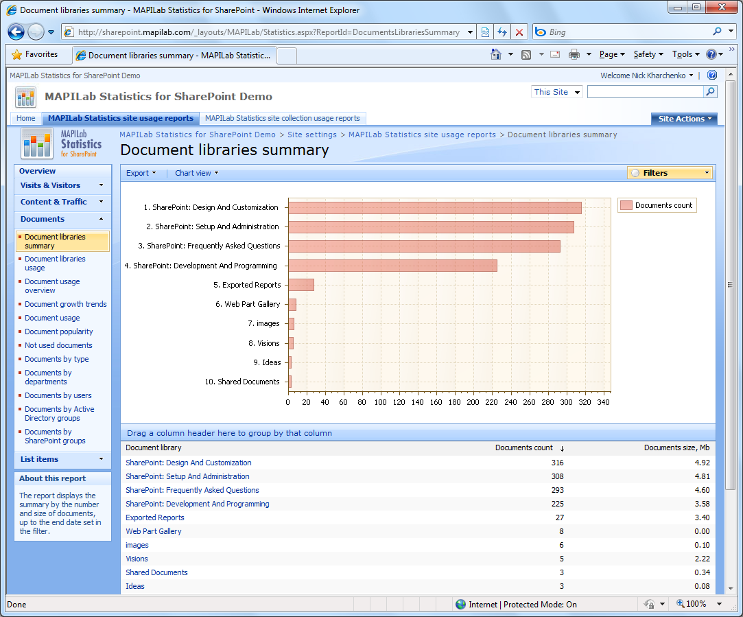Image resolution: width=743 pixels, height=617 pixels.
Task: Open the Overview report link
Action: [x=38, y=171]
